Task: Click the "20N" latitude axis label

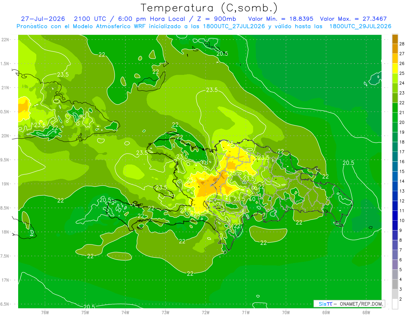Action: (x=5, y=136)
